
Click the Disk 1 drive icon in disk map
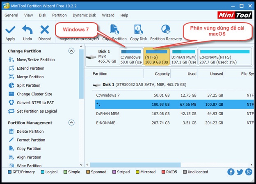[x=91, y=57]
